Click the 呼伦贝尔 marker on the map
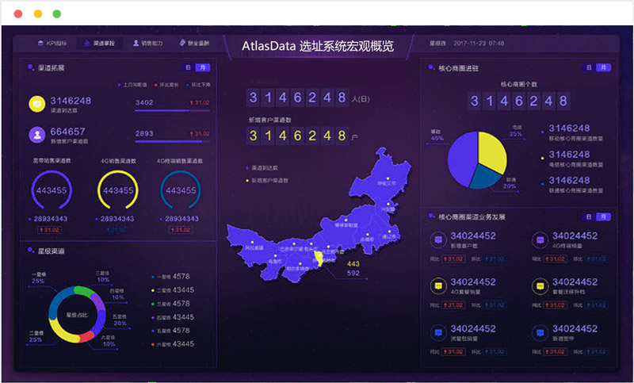Viewport: 634px width, 383px height. tap(388, 178)
